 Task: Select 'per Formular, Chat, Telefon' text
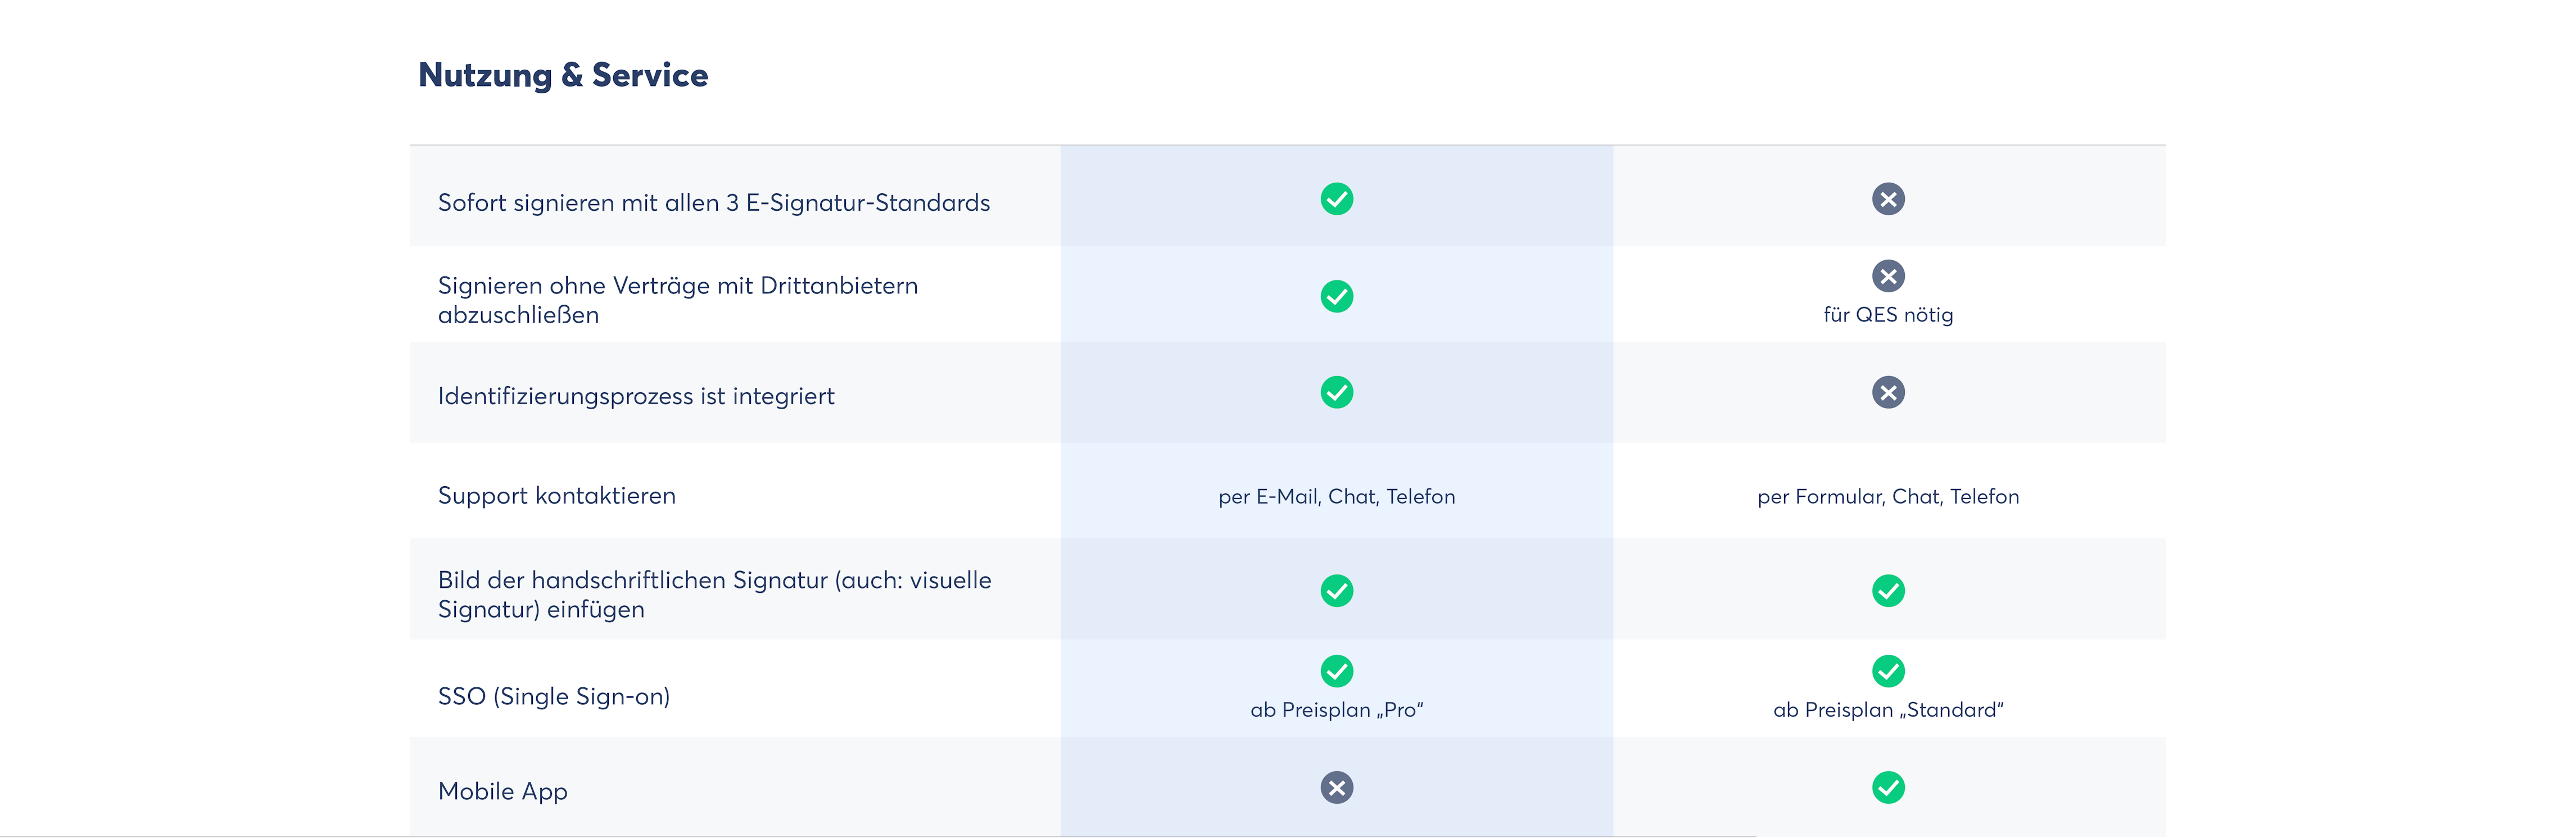coord(1888,497)
